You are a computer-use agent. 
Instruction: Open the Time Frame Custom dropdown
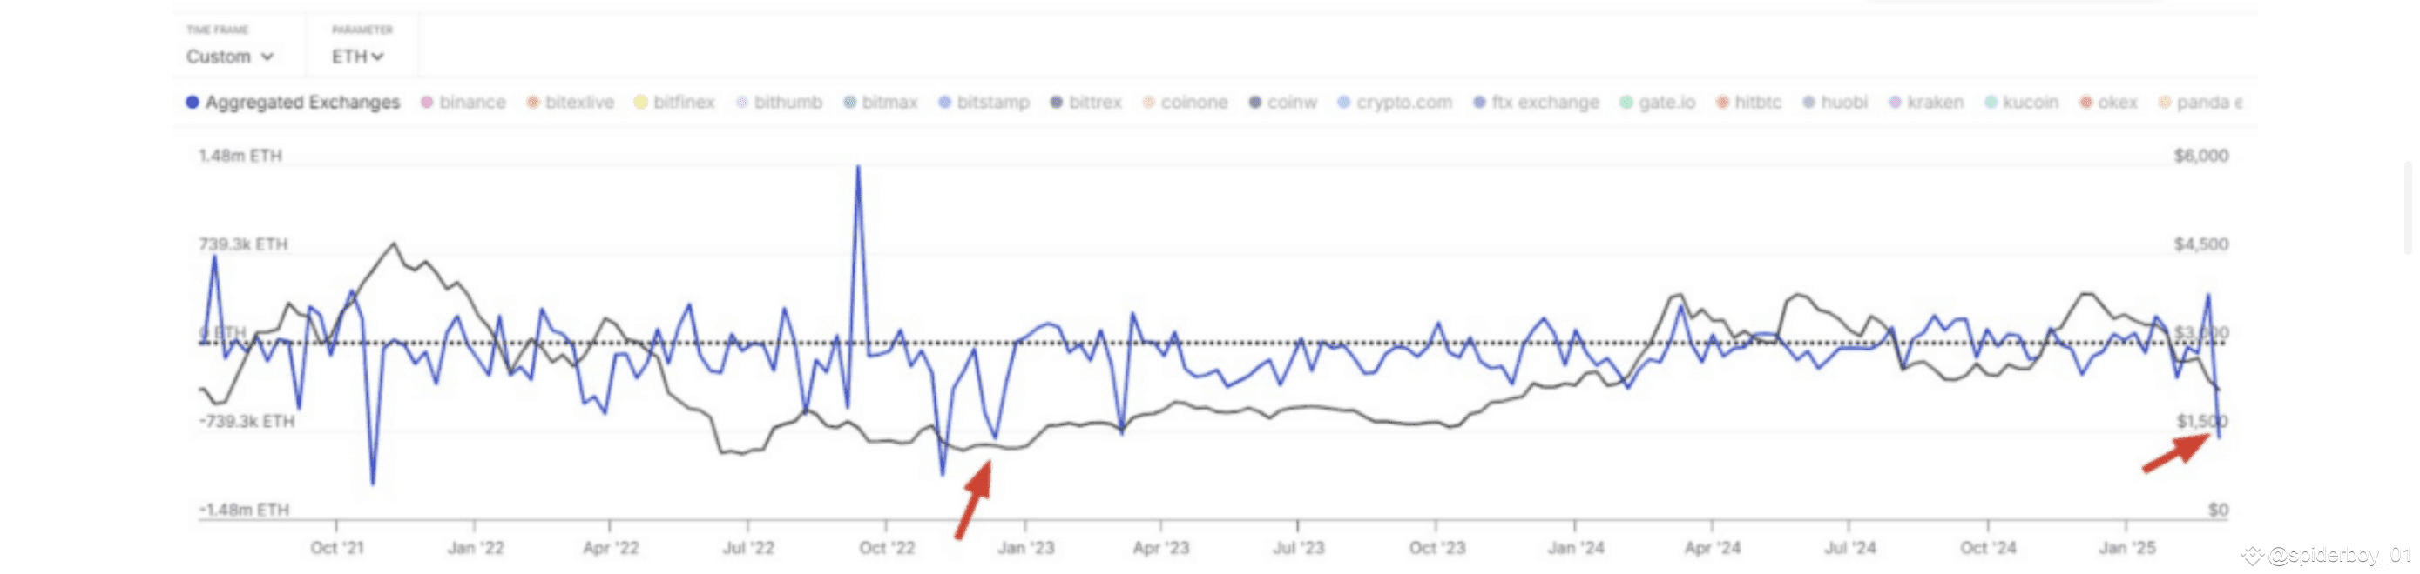pyautogui.click(x=229, y=57)
